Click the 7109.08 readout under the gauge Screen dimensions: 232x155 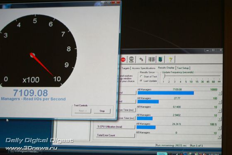coord(31,93)
